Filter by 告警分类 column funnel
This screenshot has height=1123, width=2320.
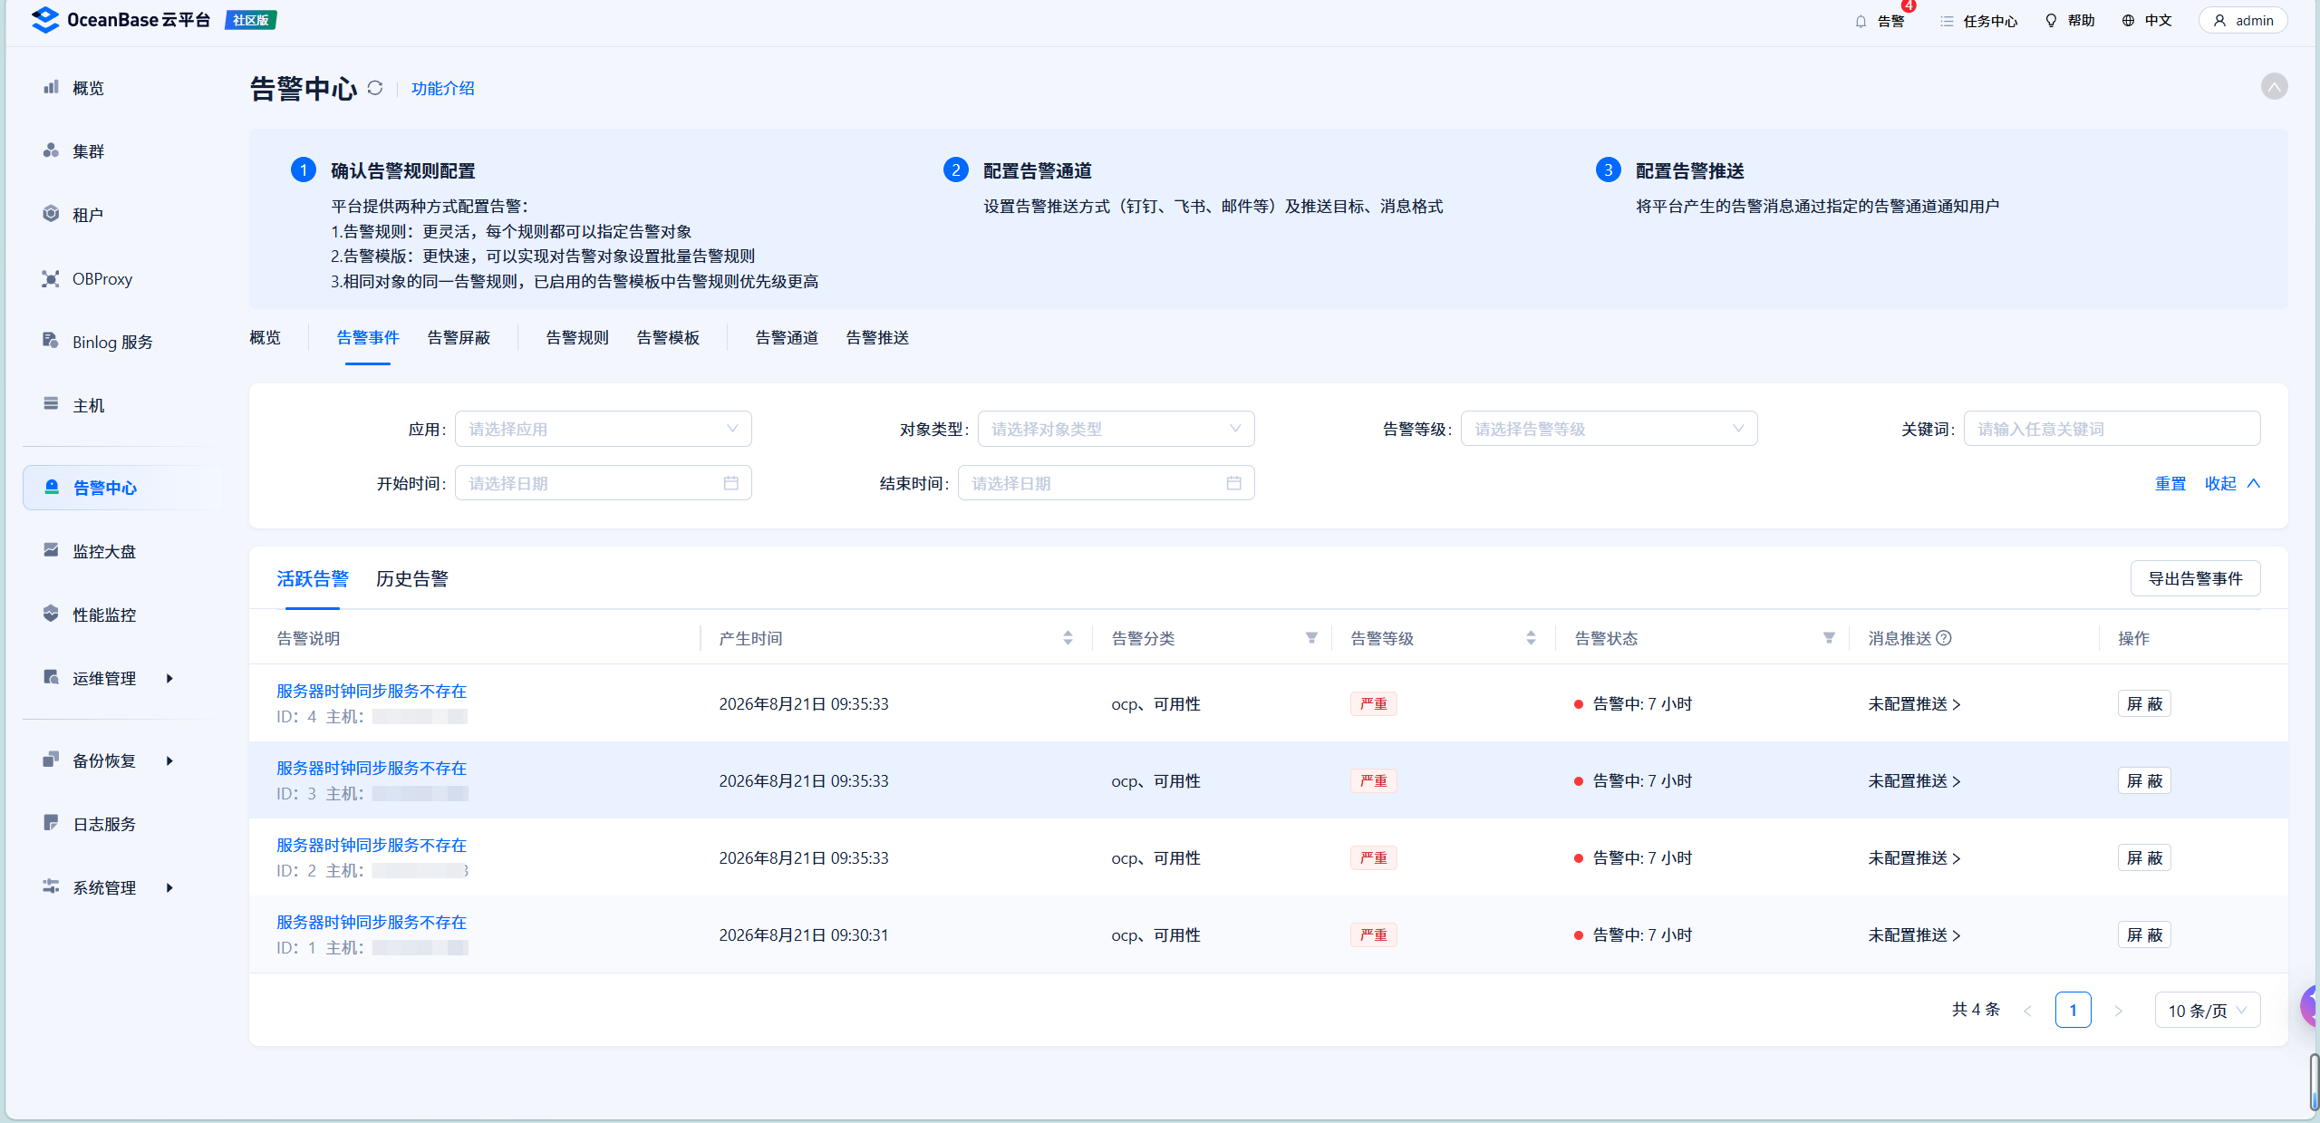(1311, 638)
